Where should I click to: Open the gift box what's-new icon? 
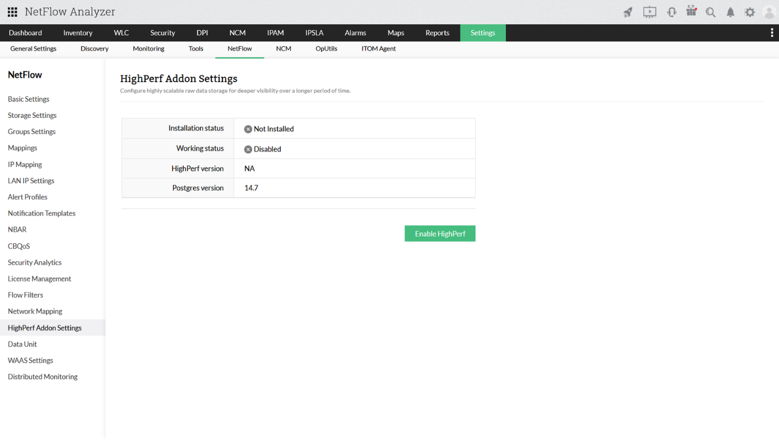coord(691,11)
